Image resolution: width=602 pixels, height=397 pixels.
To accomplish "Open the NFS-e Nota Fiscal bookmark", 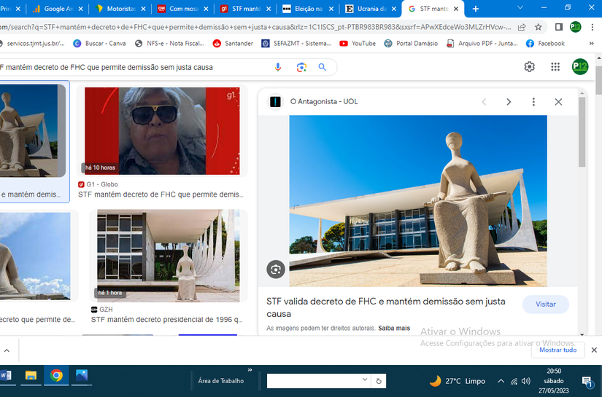I will pyautogui.click(x=169, y=43).
